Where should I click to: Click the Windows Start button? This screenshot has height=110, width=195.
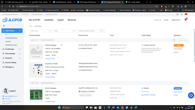[x=59, y=107]
